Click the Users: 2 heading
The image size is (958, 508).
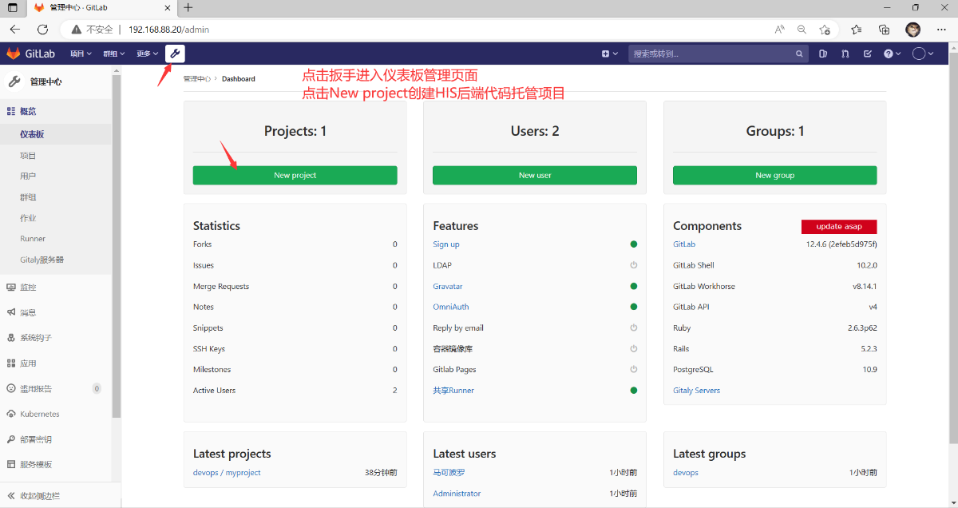tap(535, 131)
